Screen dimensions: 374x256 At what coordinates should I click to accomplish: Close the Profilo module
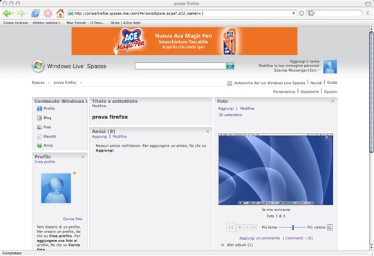coord(82,157)
